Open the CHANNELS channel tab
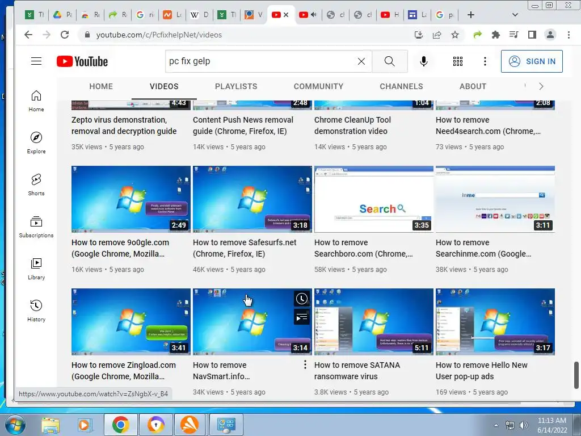Viewport: 581px width, 436px height. click(401, 86)
